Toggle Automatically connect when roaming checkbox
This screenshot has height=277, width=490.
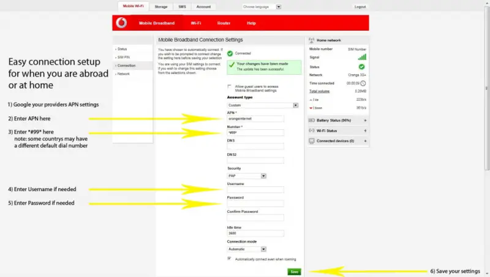point(229,259)
